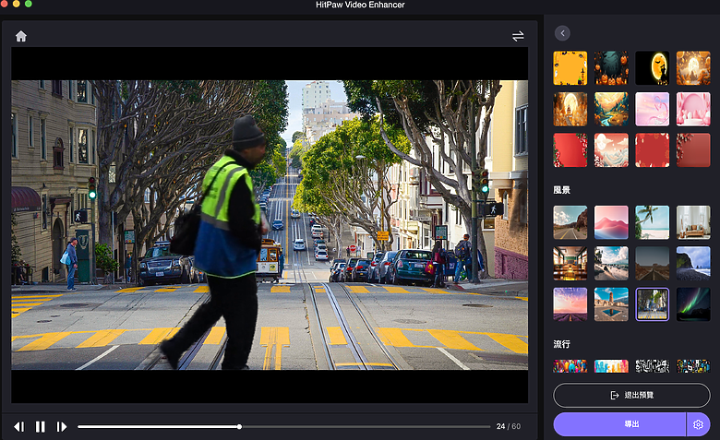Select the white living room sofa background
Image resolution: width=720 pixels, height=440 pixels.
(x=693, y=222)
